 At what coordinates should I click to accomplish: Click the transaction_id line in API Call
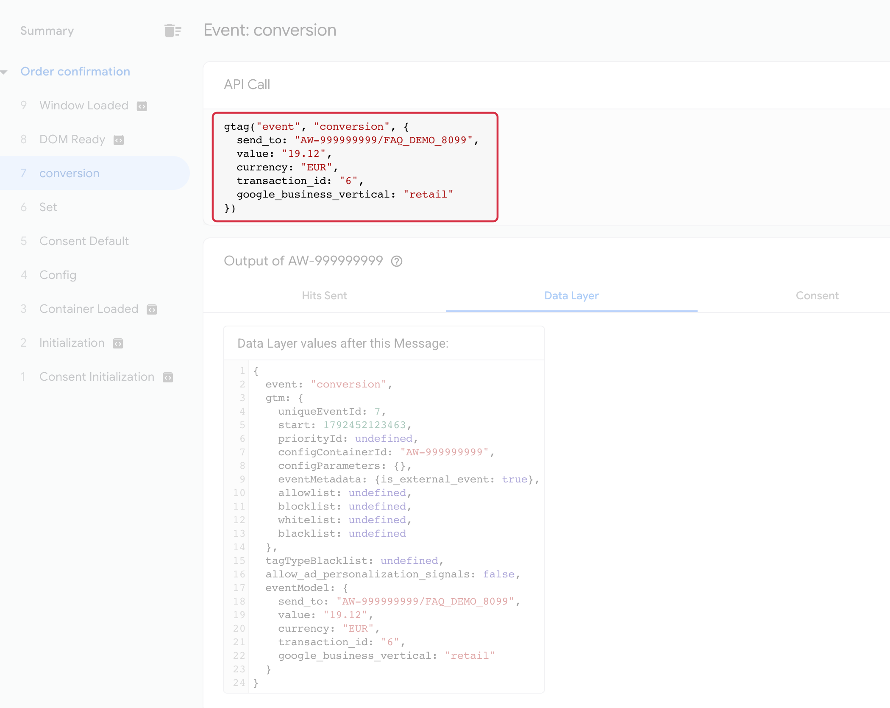(x=300, y=181)
